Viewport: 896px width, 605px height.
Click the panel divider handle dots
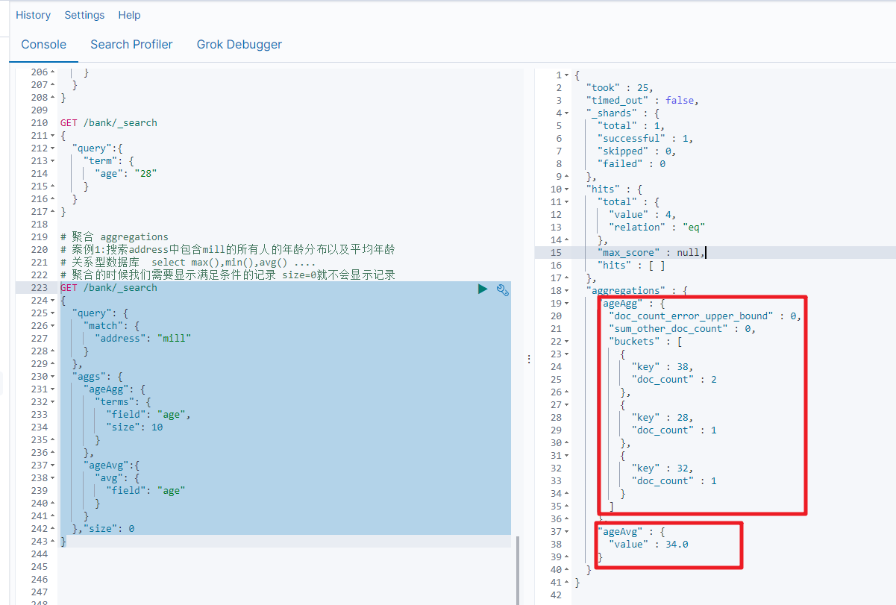click(529, 359)
